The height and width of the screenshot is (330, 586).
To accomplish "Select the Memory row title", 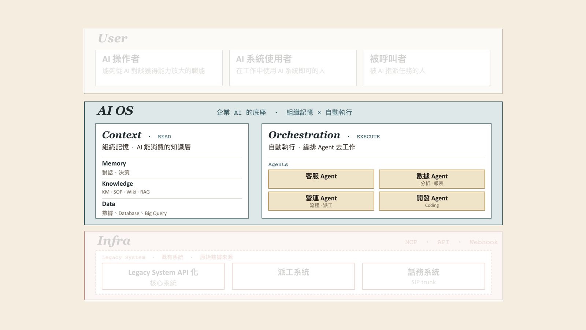I will [114, 163].
